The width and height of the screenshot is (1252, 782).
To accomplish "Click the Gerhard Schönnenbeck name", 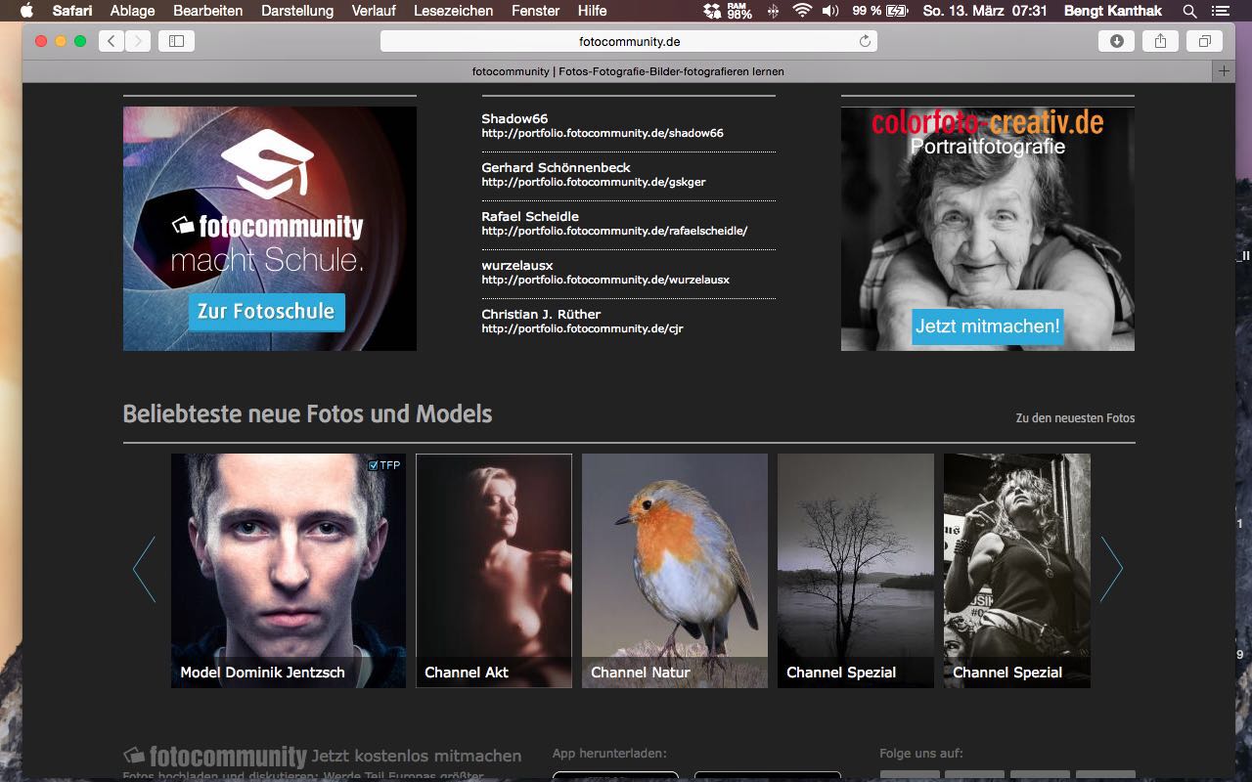I will click(x=556, y=168).
